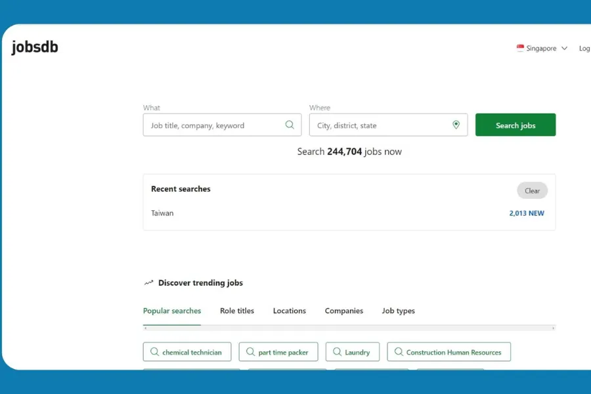Click the Recent searches heading
The width and height of the screenshot is (591, 394).
tap(181, 189)
